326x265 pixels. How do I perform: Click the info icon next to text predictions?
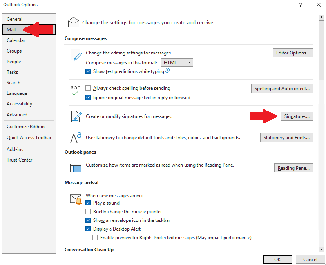coord(167,70)
